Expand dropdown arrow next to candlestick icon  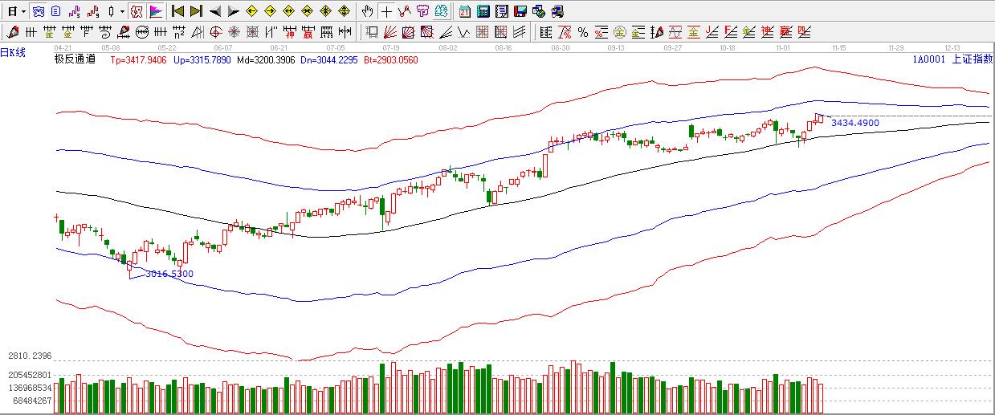pyautogui.click(x=122, y=11)
